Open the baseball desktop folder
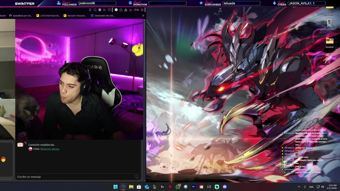Image resolution: width=340 pixels, height=191 pixels. 330,43
